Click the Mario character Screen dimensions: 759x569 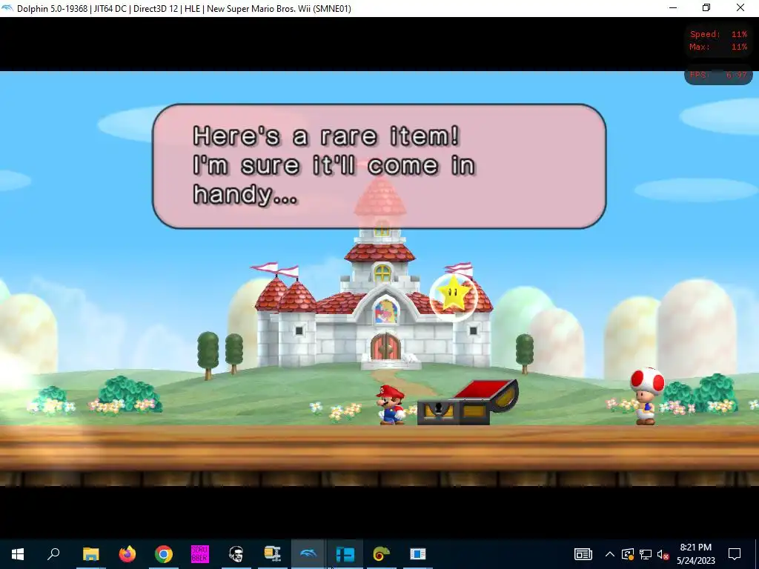point(391,405)
